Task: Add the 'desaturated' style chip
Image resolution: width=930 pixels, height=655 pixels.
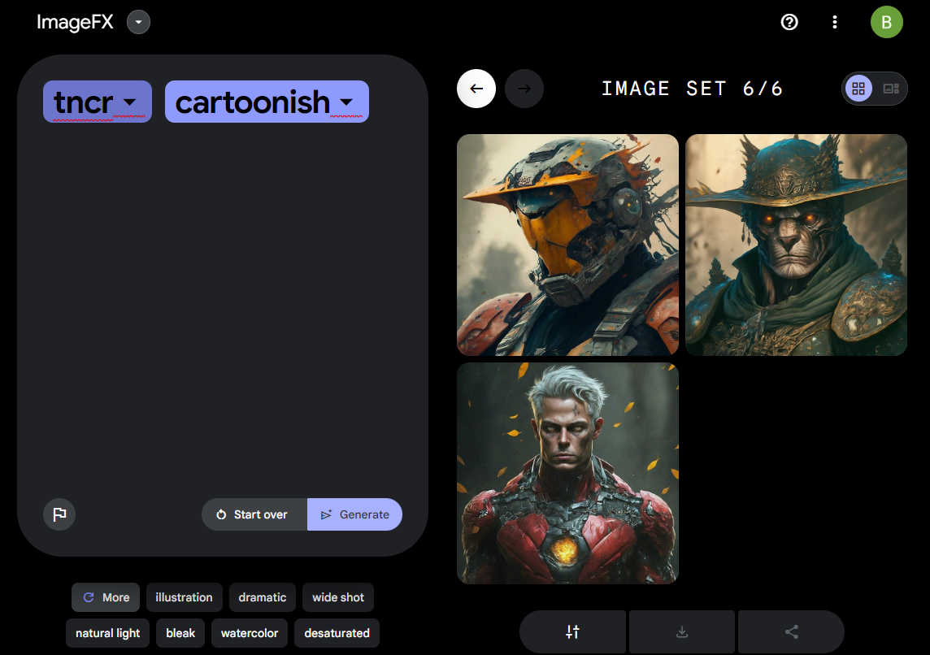Action: coord(337,633)
